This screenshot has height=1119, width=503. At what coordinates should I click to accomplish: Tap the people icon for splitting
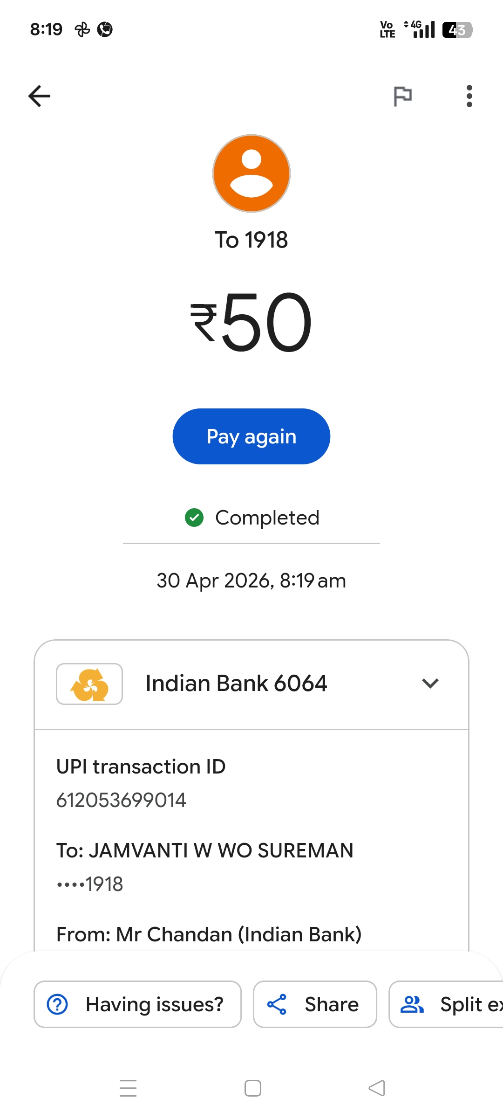412,1004
